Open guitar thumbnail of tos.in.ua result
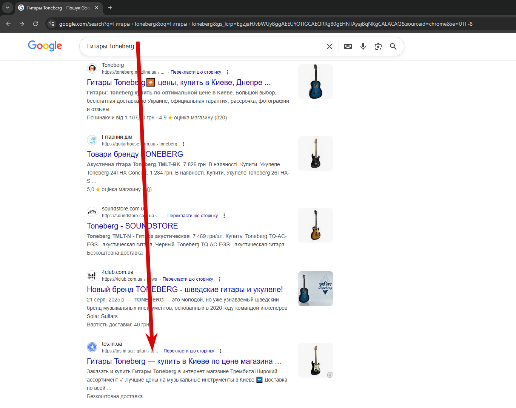516x408 pixels. [316, 360]
